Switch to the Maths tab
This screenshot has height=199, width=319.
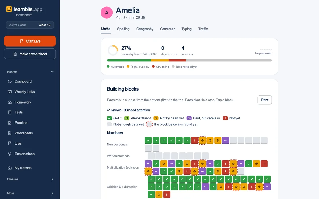point(106,29)
